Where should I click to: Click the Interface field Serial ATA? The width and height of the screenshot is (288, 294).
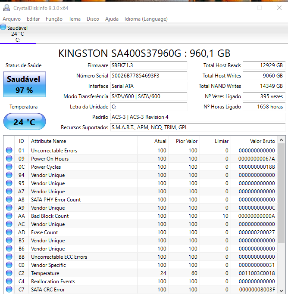148,86
